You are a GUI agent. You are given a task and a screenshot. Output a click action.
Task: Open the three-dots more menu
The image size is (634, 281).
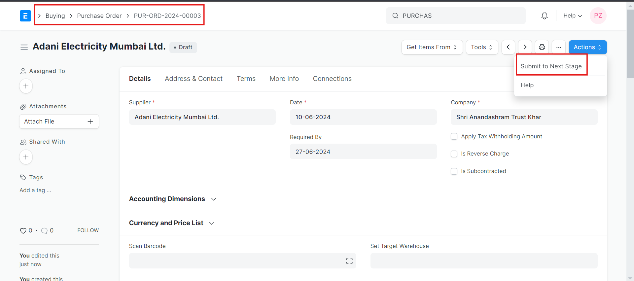coord(559,47)
